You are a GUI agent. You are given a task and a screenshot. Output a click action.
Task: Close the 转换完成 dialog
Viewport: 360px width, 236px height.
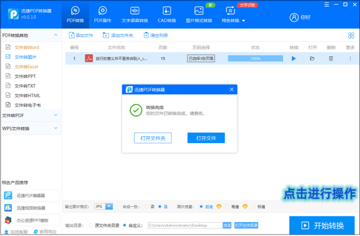click(x=231, y=90)
